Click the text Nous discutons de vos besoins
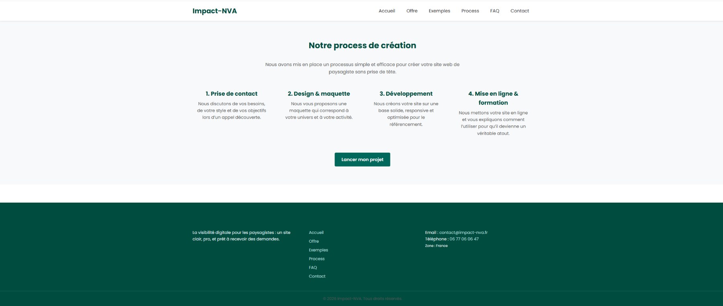 tap(231, 111)
